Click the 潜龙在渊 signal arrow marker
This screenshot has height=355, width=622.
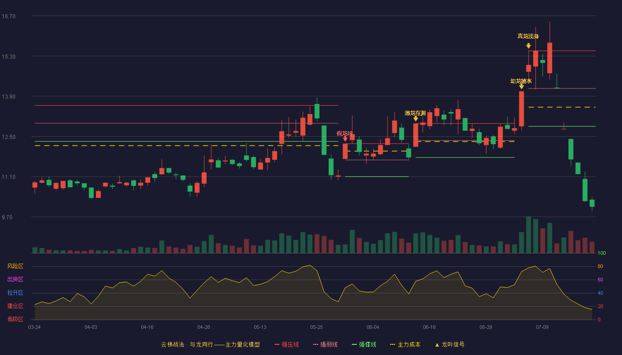pos(415,118)
